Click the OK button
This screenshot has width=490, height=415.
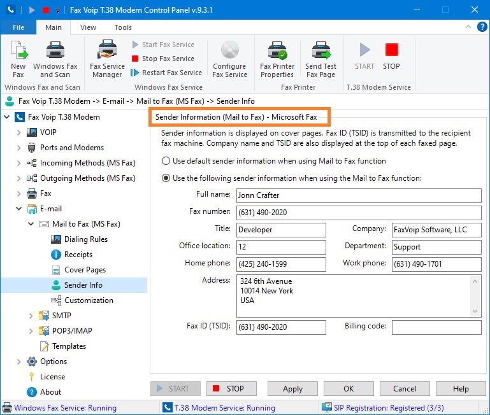pos(349,389)
